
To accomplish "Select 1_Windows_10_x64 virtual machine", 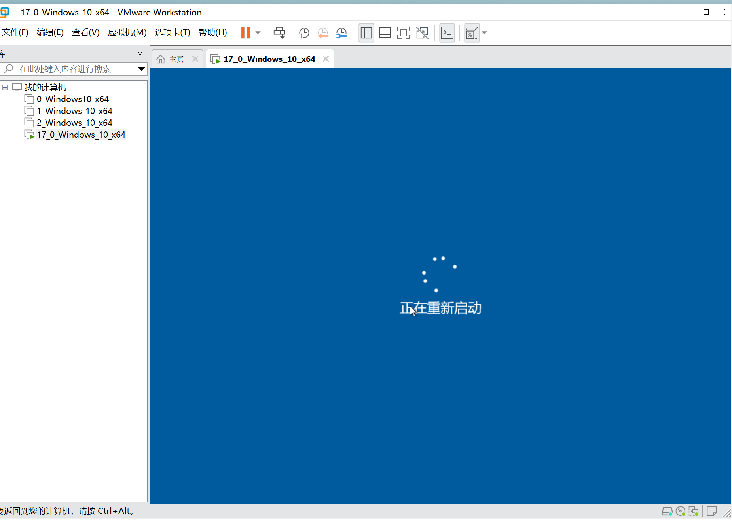I will coord(74,111).
